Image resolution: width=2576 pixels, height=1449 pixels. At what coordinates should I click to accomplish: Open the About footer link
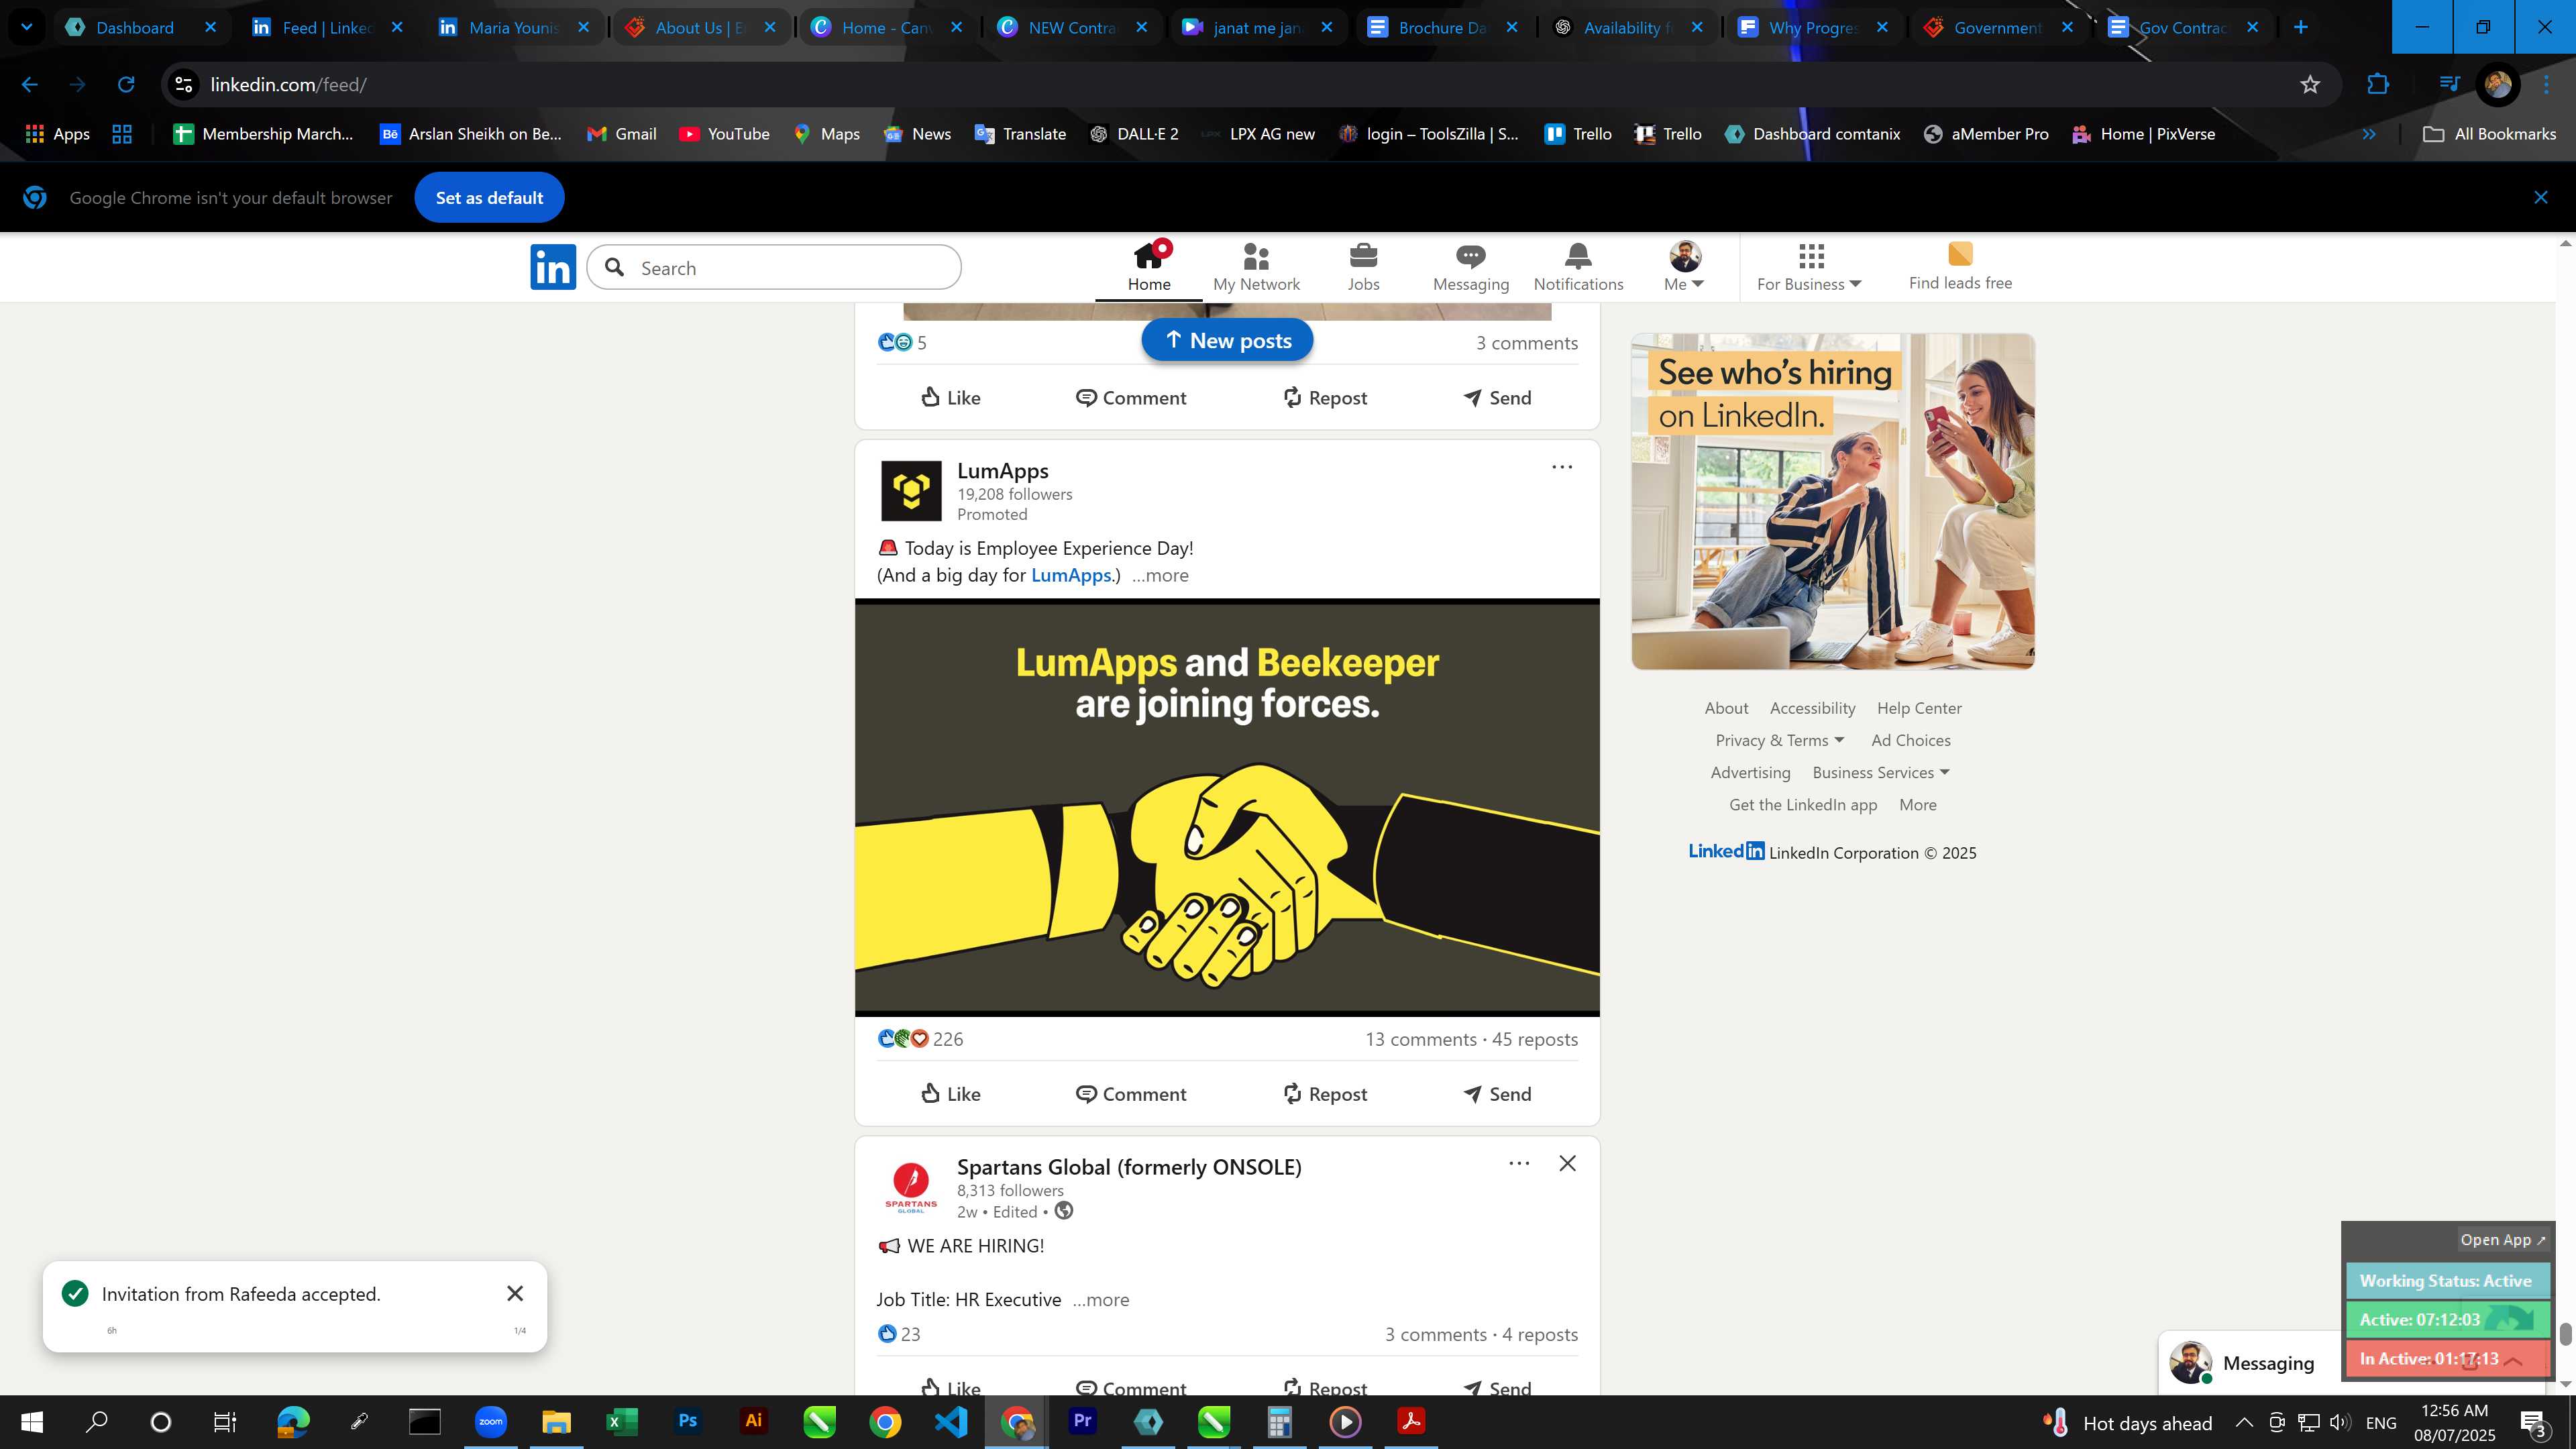click(1726, 708)
